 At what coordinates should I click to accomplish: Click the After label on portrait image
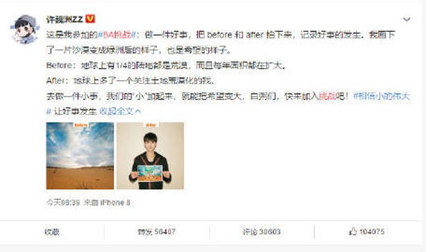click(x=151, y=125)
